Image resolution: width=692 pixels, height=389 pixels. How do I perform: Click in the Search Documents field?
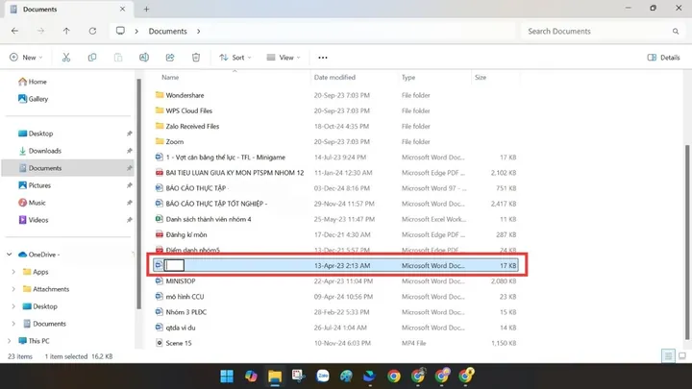click(x=601, y=32)
